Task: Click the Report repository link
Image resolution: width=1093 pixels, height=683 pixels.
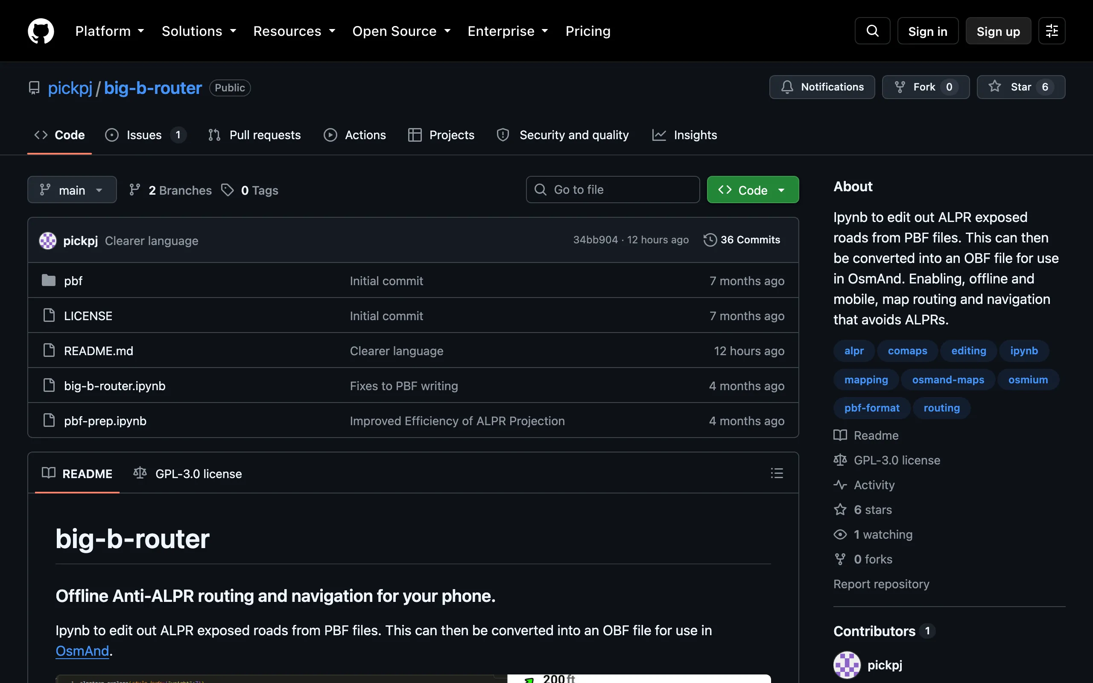Action: pos(881,584)
